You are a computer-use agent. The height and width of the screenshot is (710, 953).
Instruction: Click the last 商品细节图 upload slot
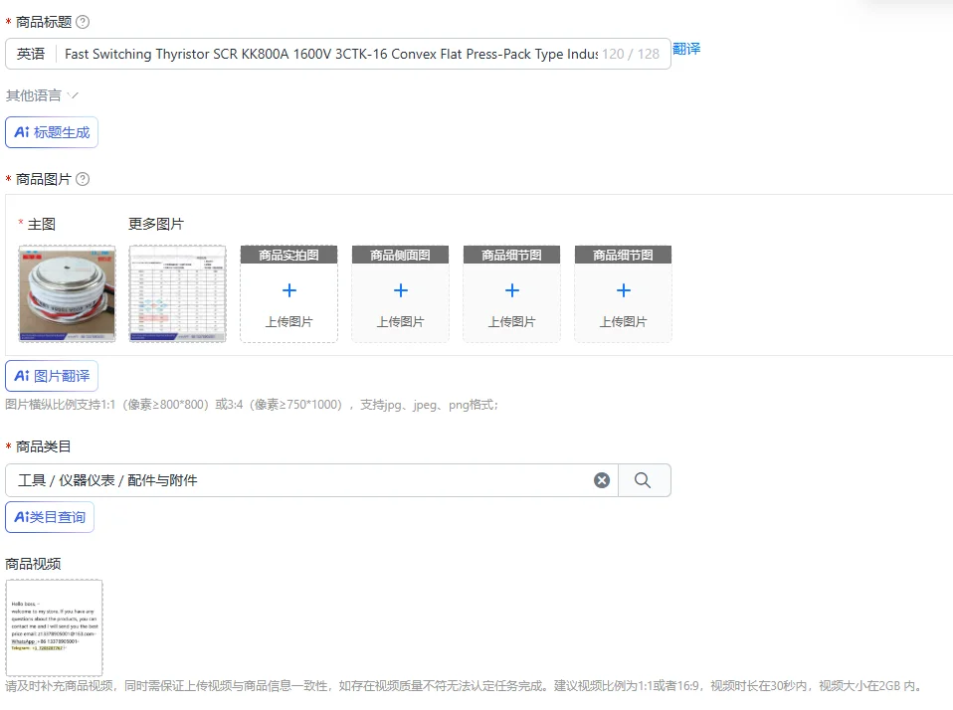pos(623,294)
